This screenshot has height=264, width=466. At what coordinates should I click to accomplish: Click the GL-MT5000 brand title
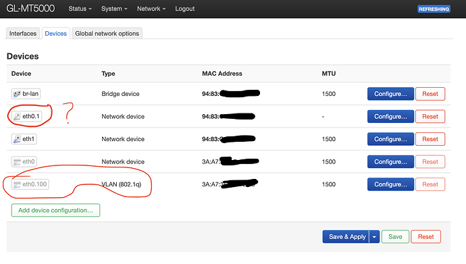click(x=30, y=9)
